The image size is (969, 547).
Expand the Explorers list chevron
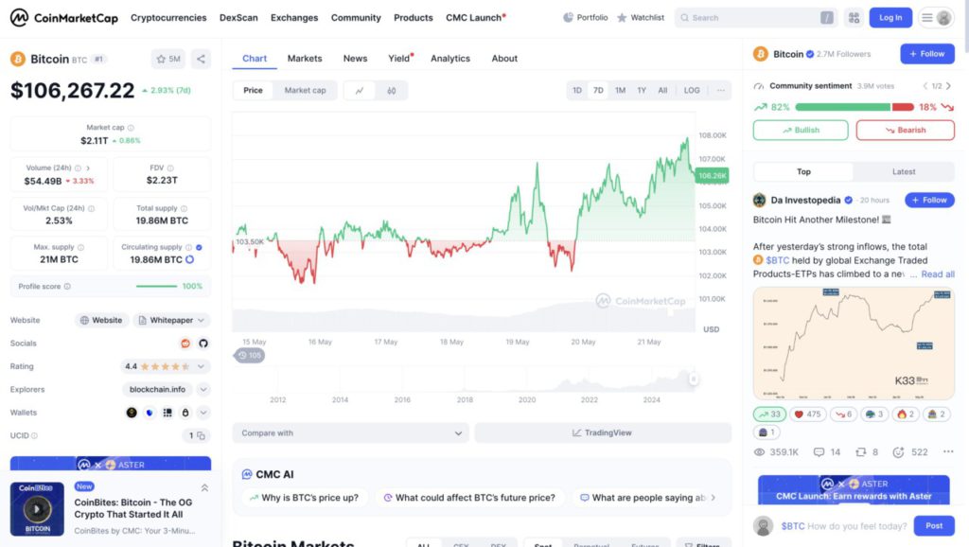point(203,389)
